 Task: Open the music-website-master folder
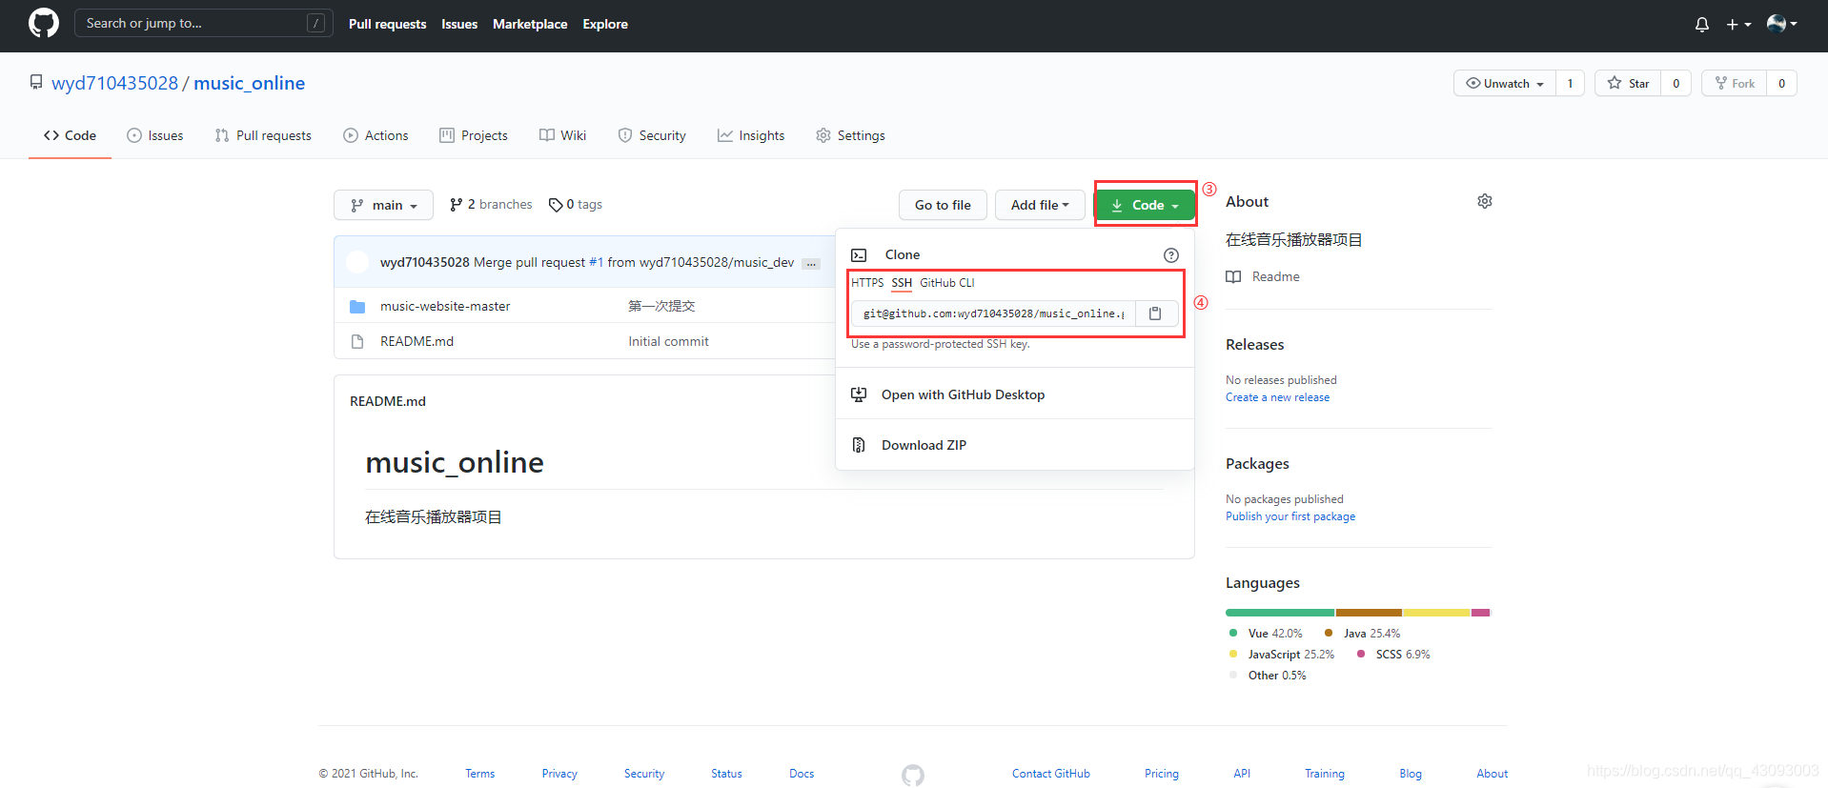point(445,306)
